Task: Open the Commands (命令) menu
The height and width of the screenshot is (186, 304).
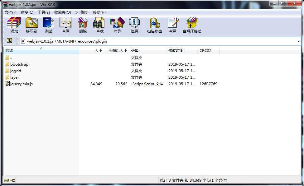Action: coord(27,12)
